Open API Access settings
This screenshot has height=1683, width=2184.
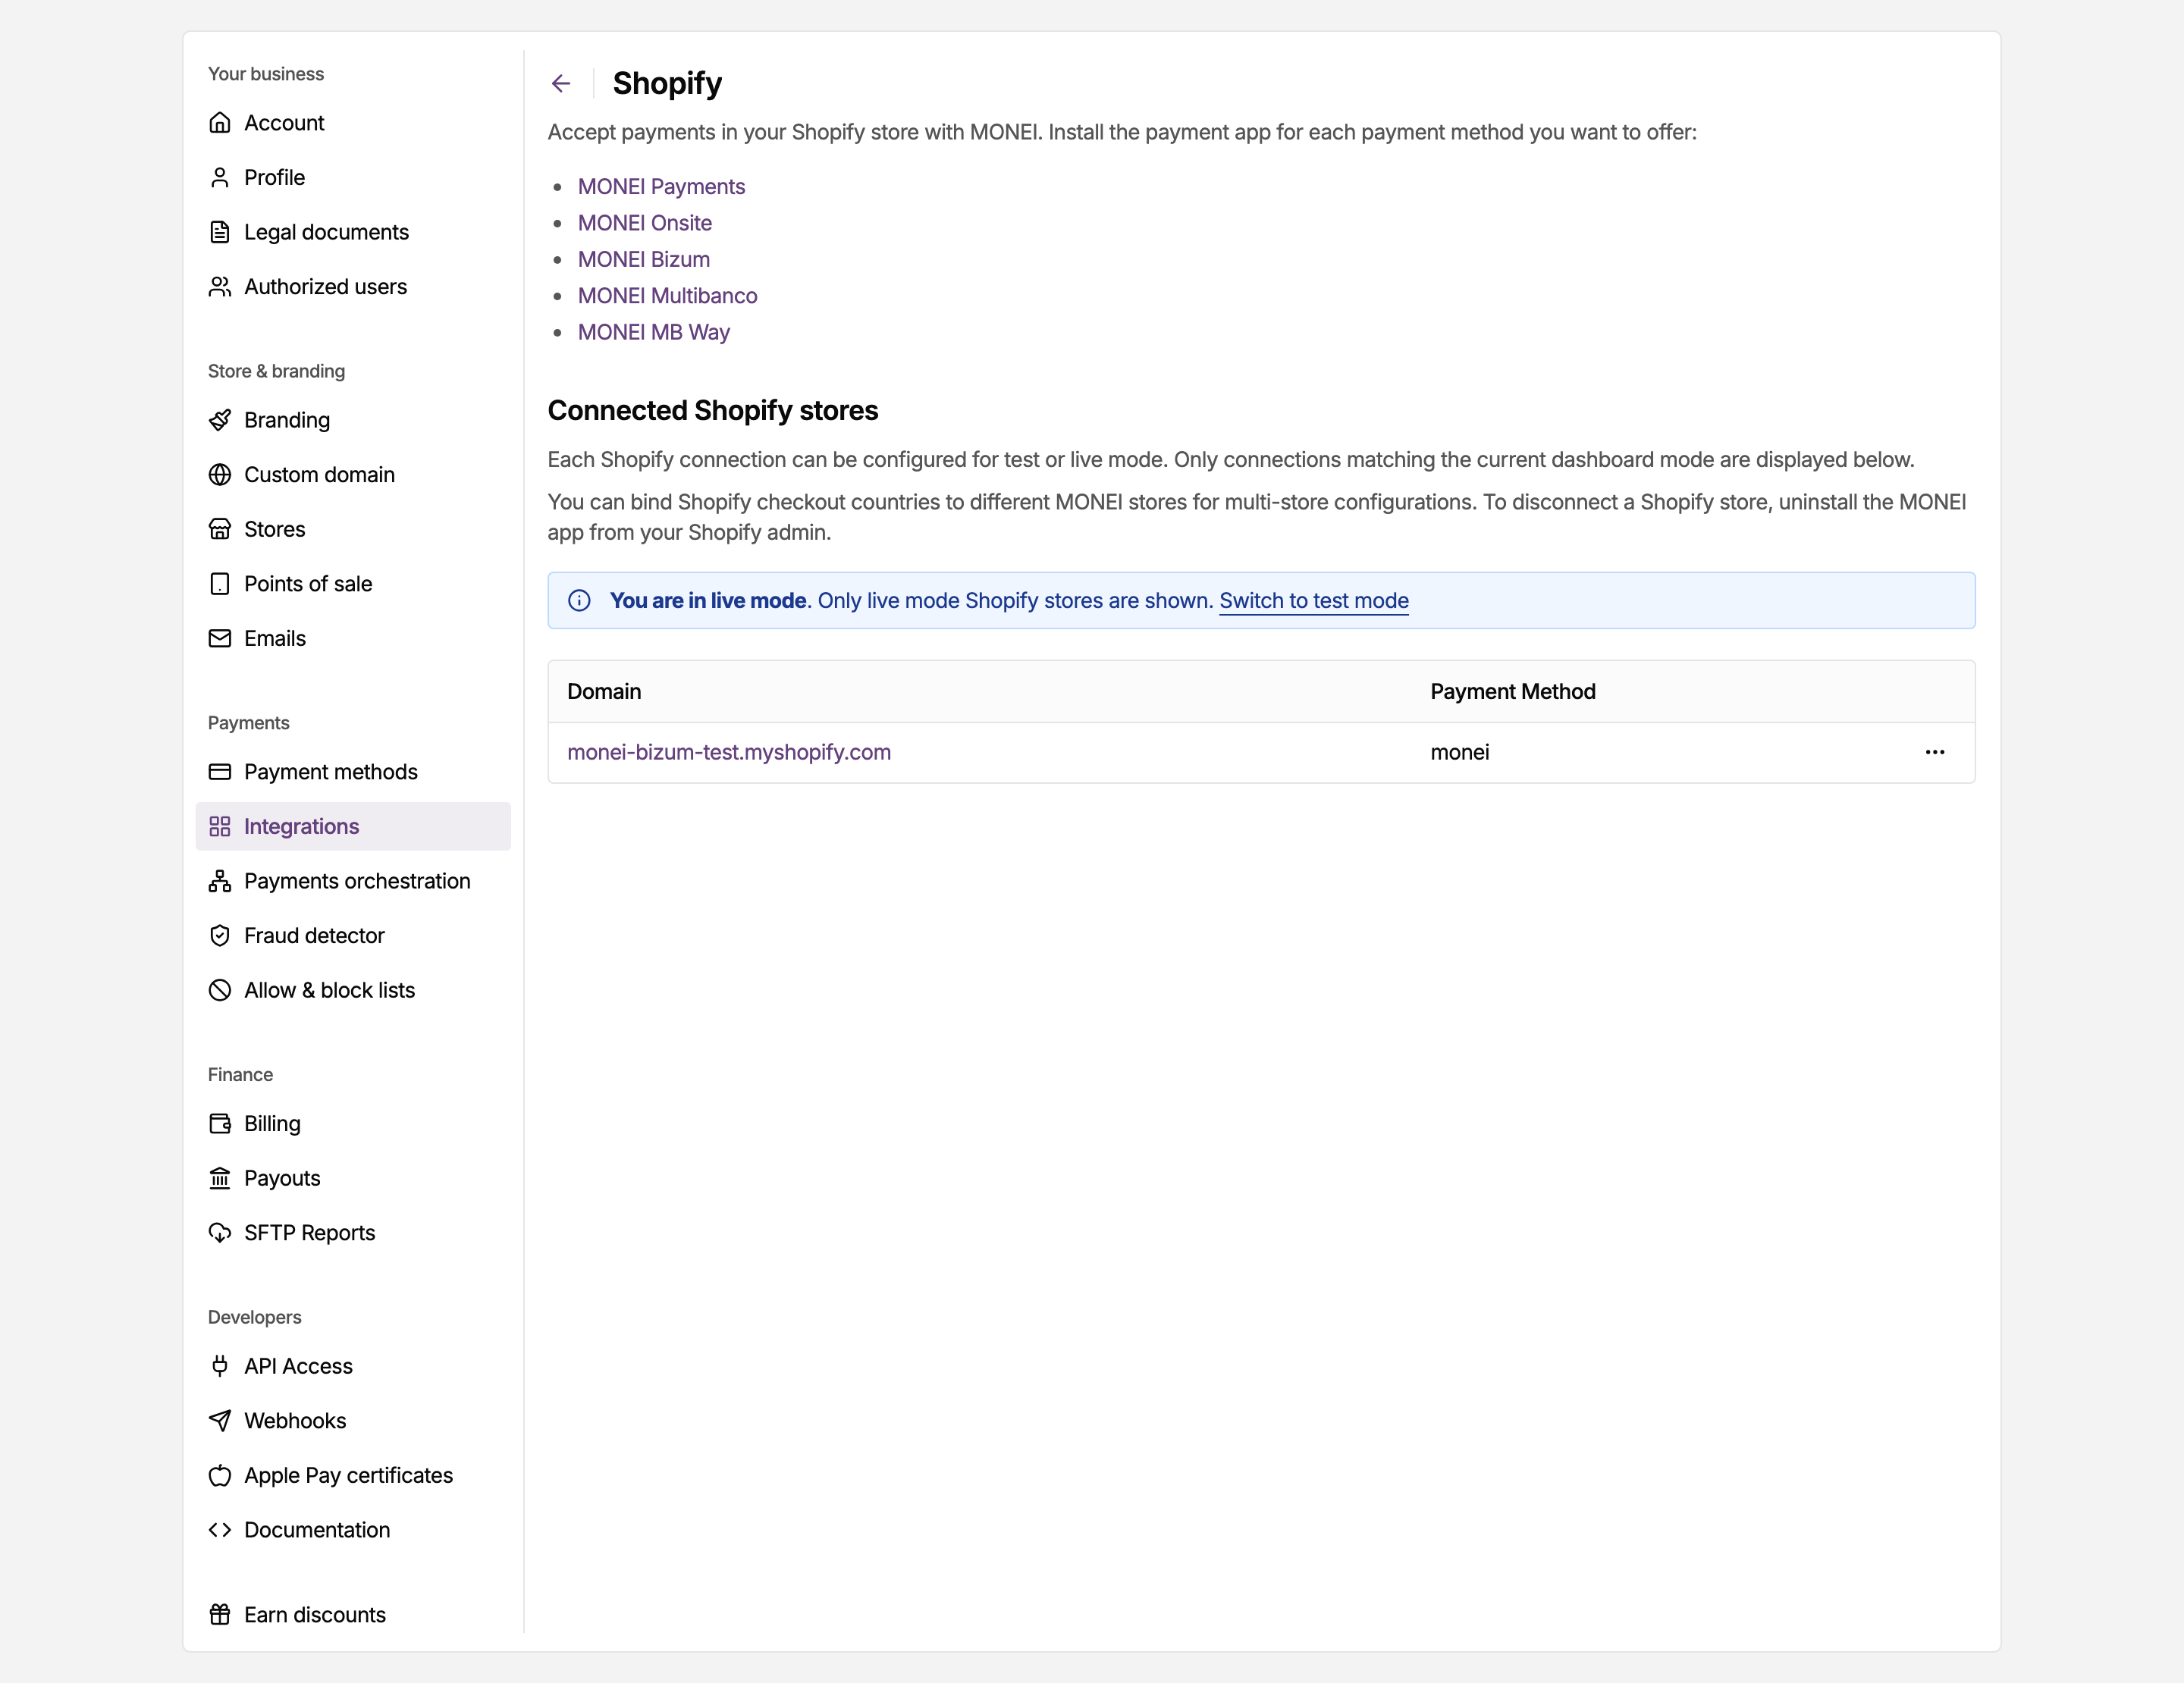[x=353, y=1366]
